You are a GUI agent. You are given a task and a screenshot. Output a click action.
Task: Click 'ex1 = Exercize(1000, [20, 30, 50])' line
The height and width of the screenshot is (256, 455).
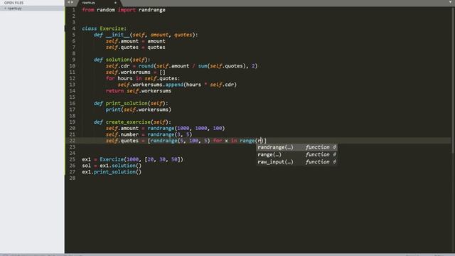click(133, 159)
